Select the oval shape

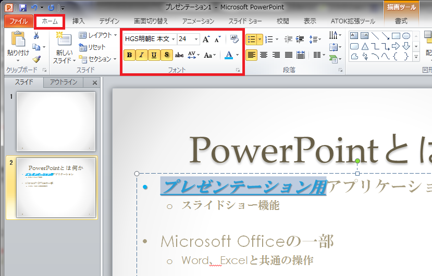[406, 35]
